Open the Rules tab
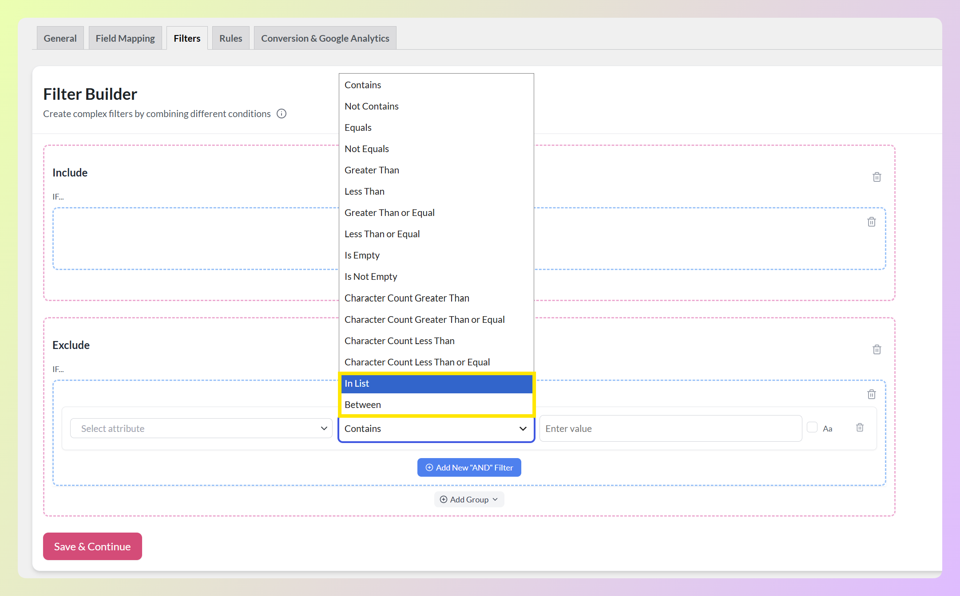960x596 pixels. coord(231,38)
